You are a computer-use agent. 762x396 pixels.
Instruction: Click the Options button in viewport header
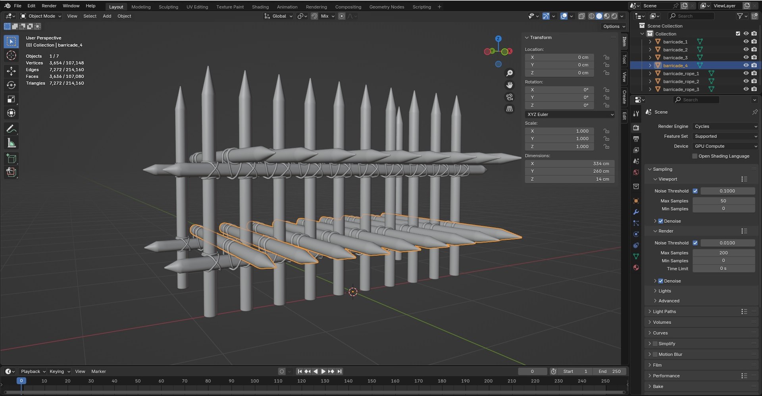[614, 27]
